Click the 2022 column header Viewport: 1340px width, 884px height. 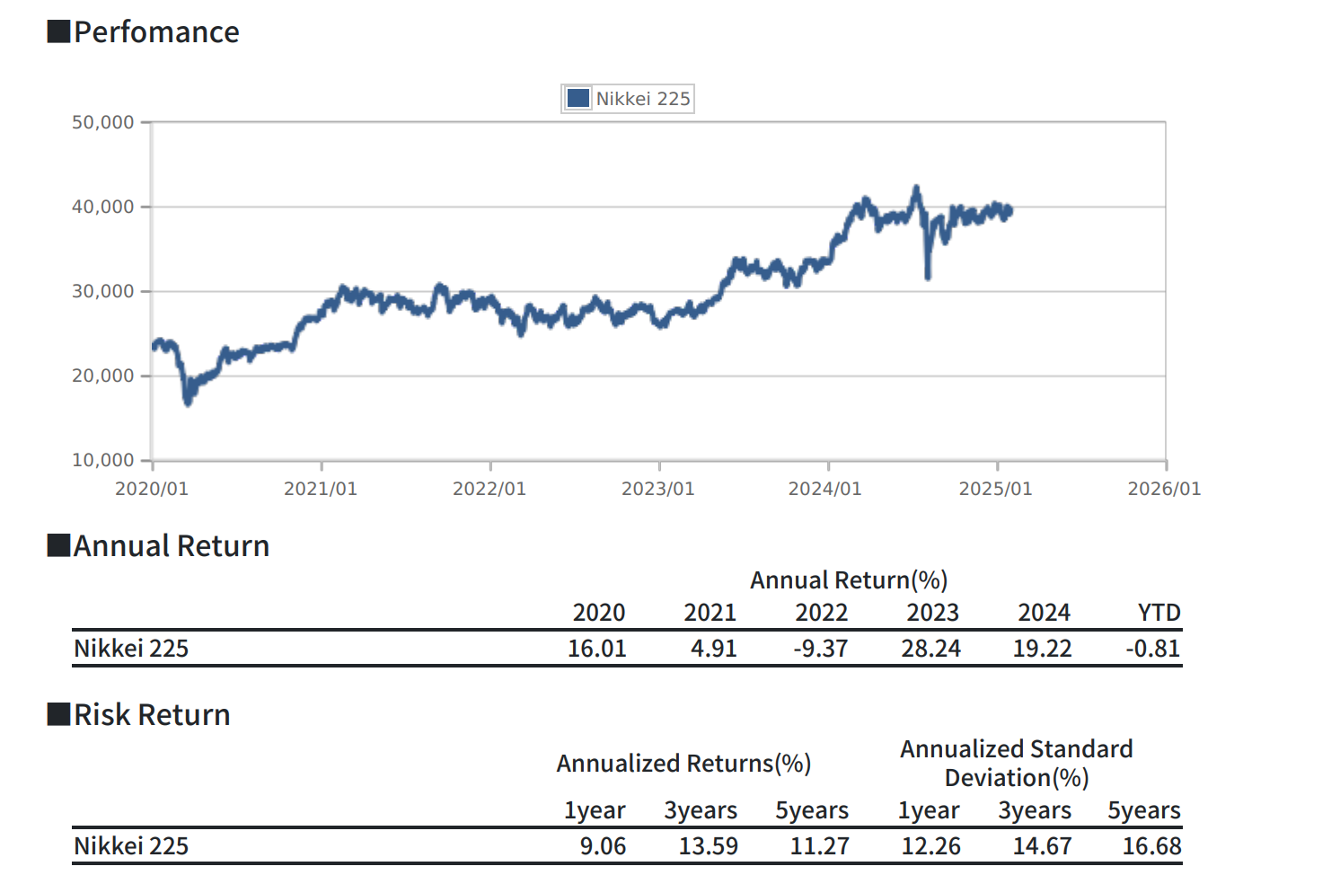[x=822, y=613]
